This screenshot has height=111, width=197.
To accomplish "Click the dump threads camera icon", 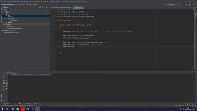I will (x=4, y=80).
